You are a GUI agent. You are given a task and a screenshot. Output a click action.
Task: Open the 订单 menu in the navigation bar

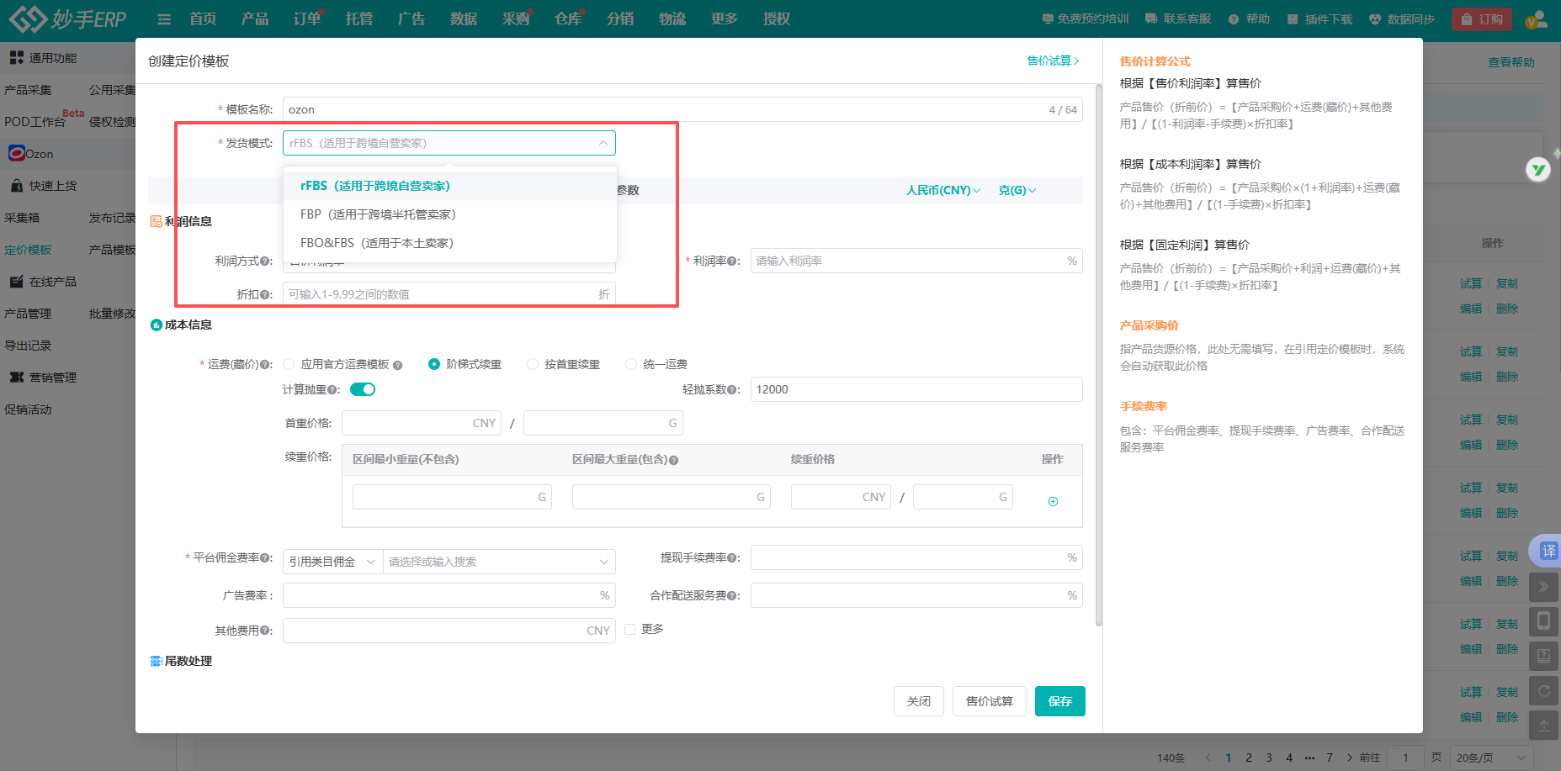(306, 18)
